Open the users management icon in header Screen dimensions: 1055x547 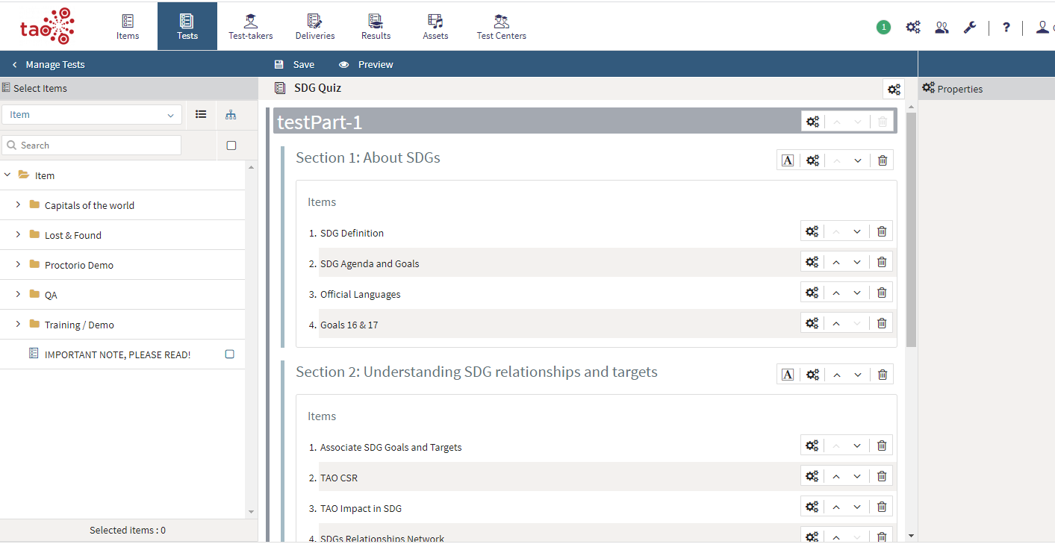[x=942, y=28]
